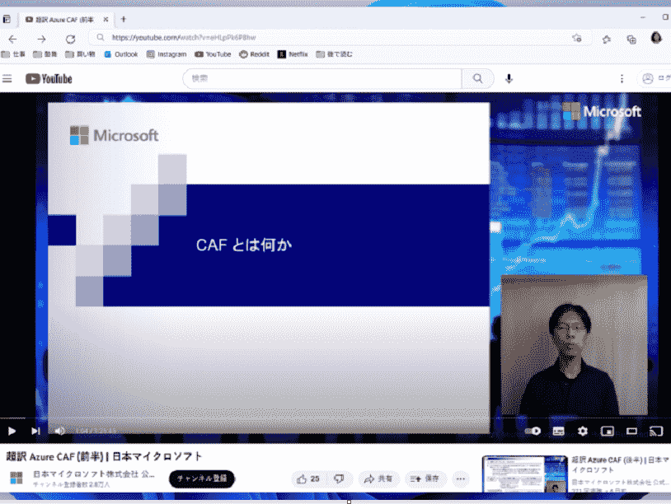
Task: Expand the 仕事 bookmarks folder
Action: click(13, 54)
